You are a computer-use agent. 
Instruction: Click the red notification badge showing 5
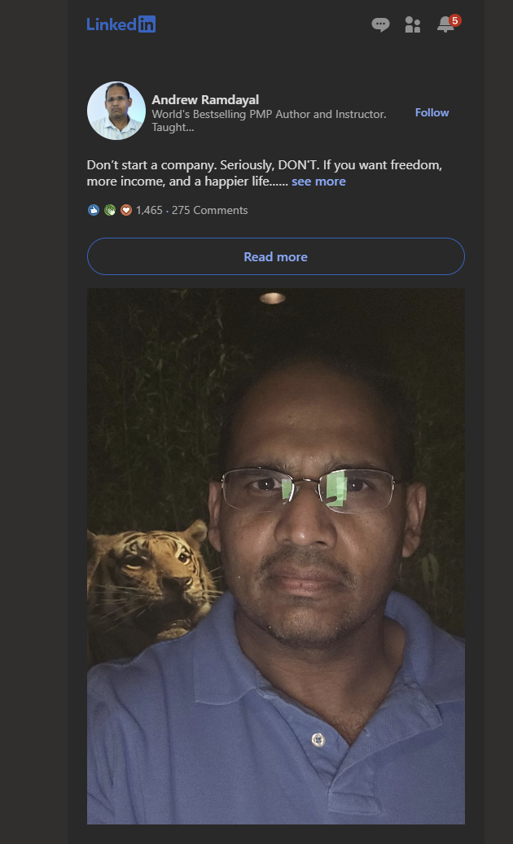(x=455, y=20)
